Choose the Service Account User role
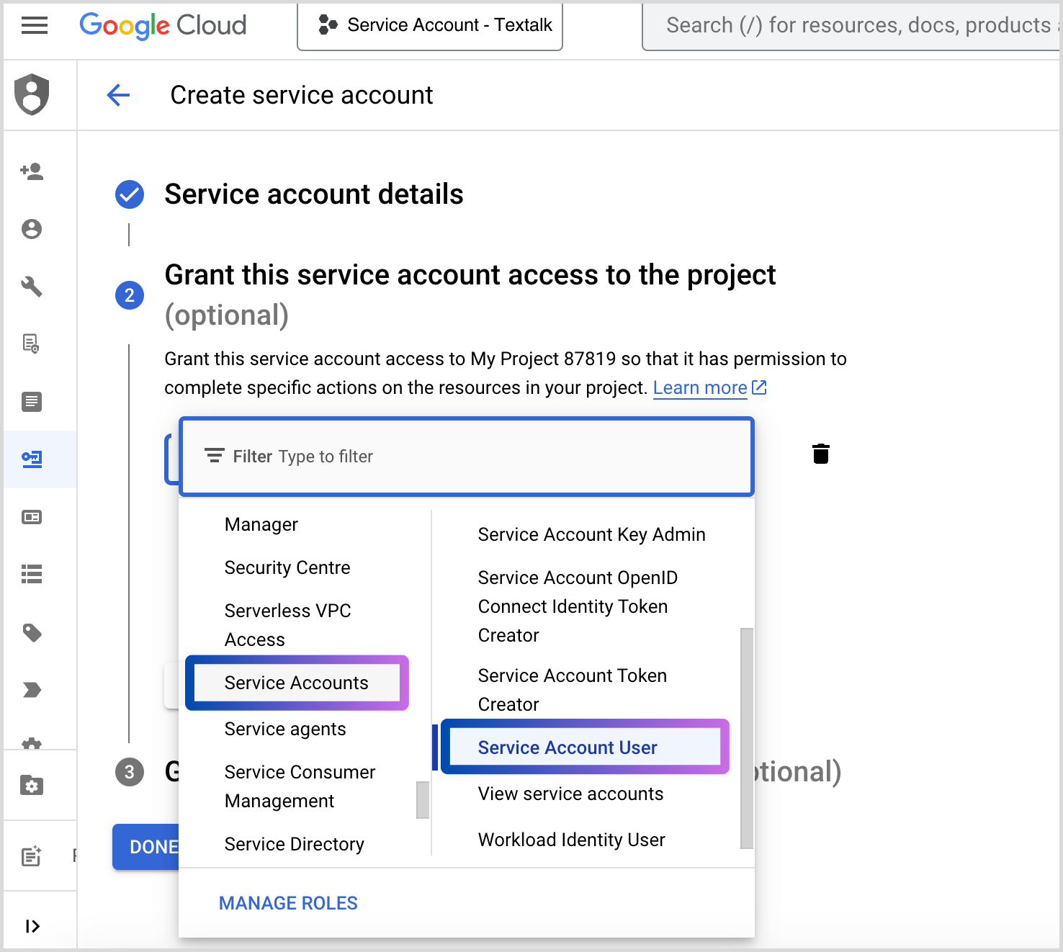The width and height of the screenshot is (1063, 952). click(x=568, y=747)
